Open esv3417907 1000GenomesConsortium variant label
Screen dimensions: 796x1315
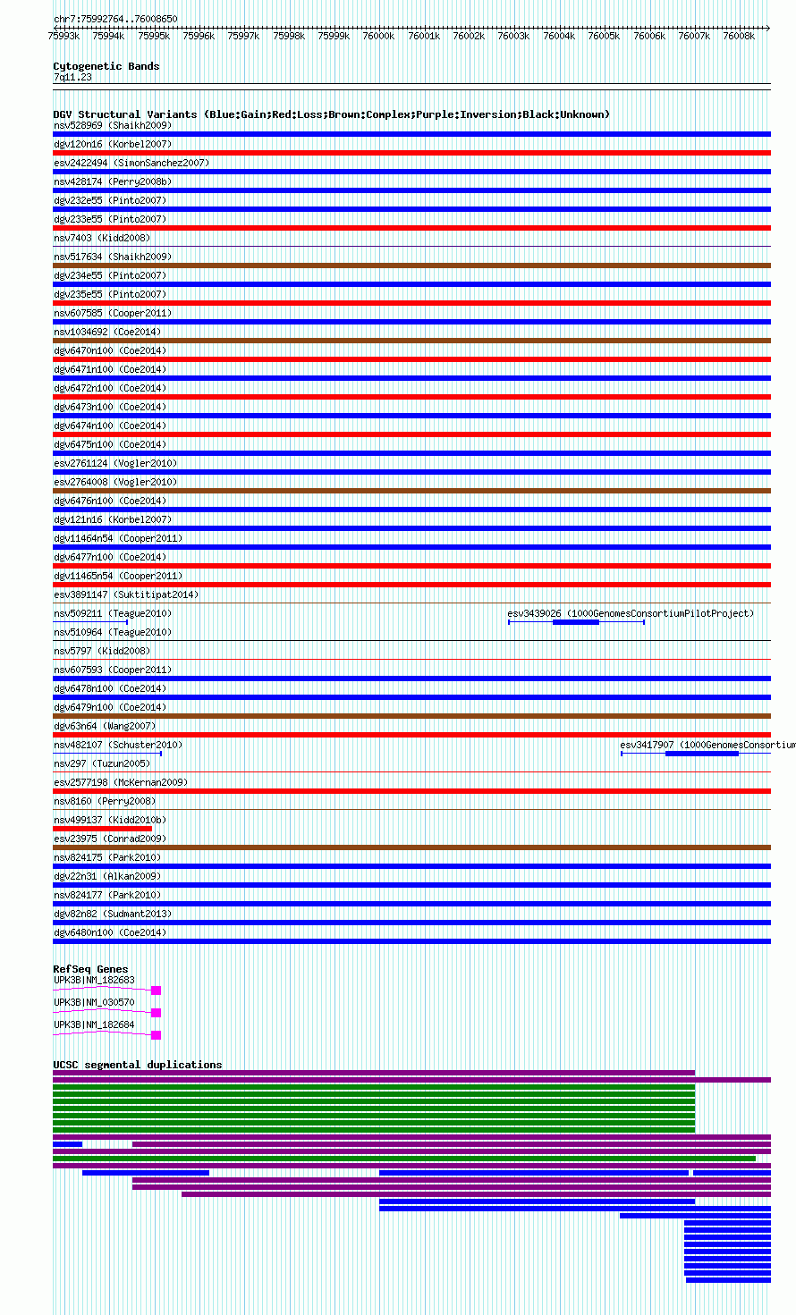[707, 745]
